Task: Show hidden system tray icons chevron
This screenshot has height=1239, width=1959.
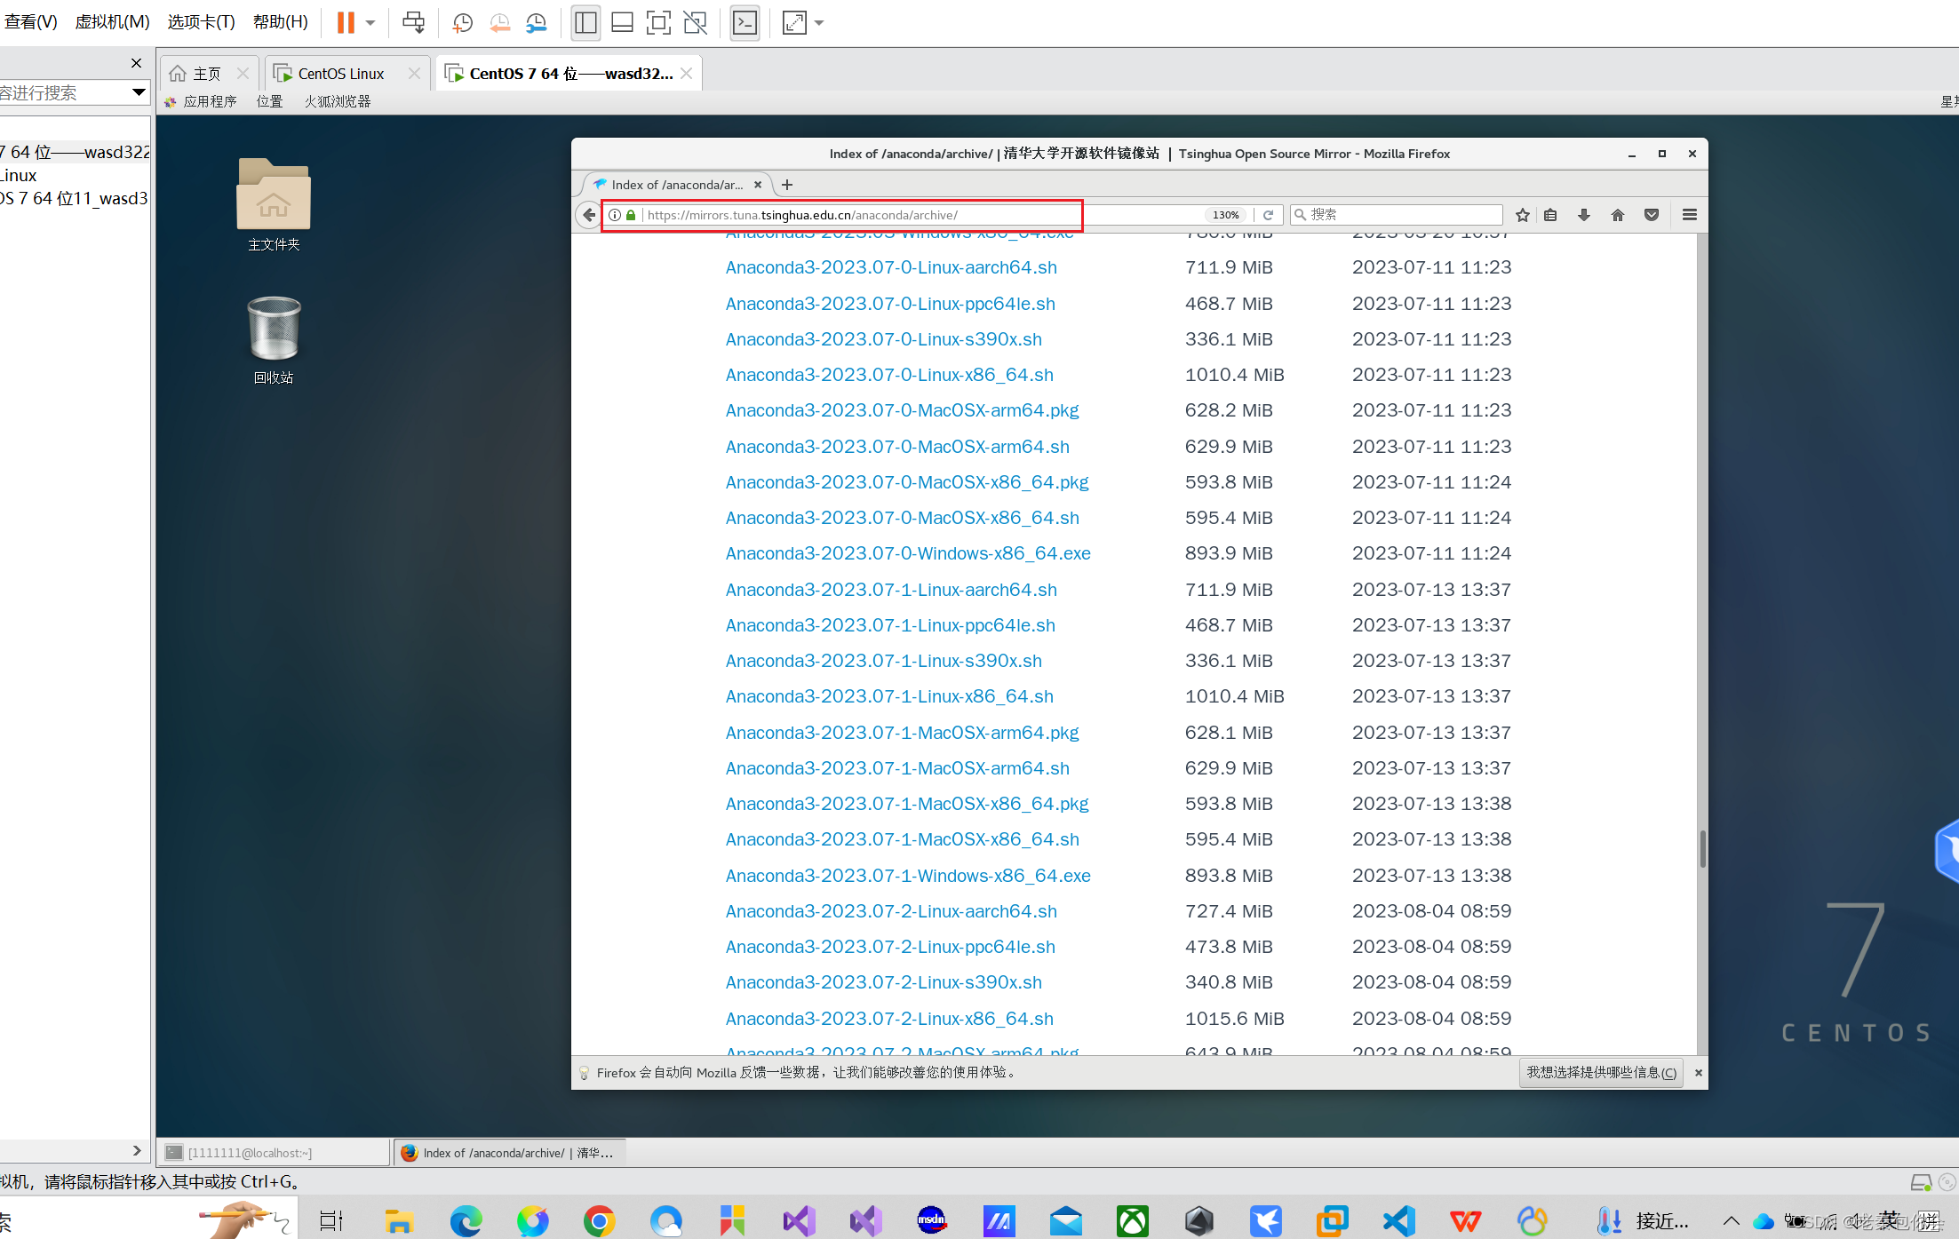Action: point(1731,1221)
